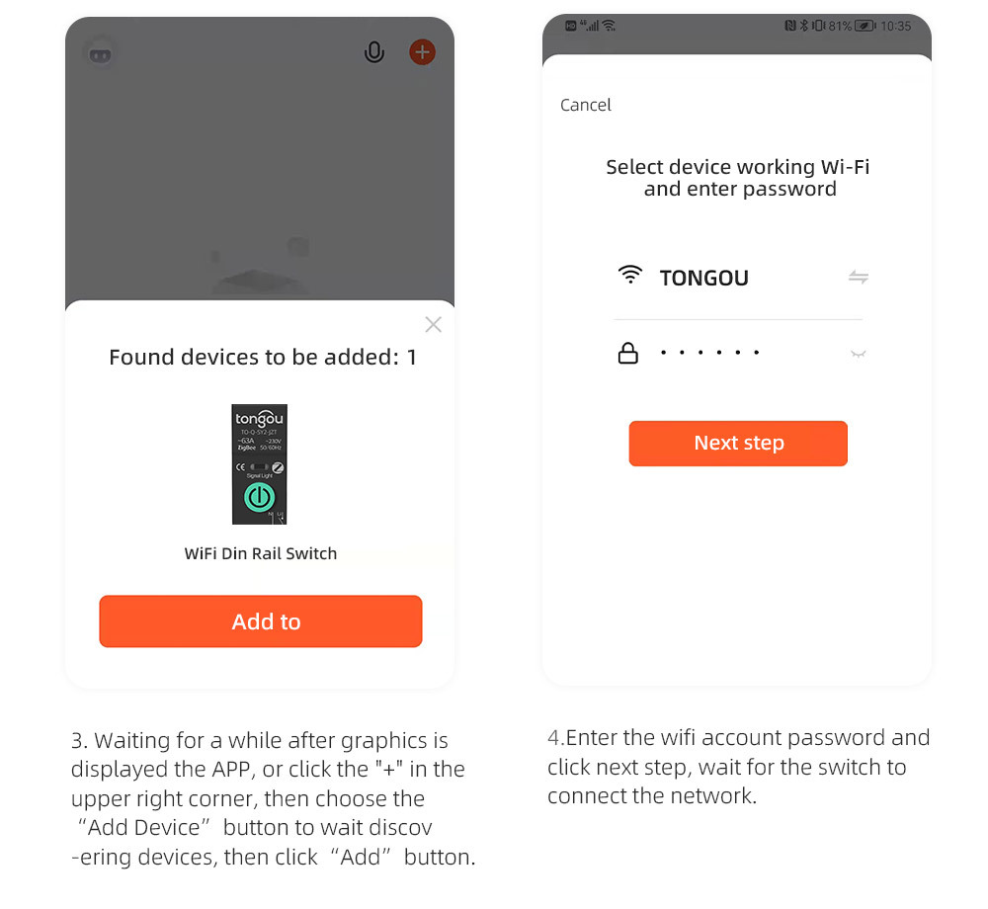Tap the microphone voice icon
The width and height of the screenshot is (988, 909).
click(x=374, y=52)
